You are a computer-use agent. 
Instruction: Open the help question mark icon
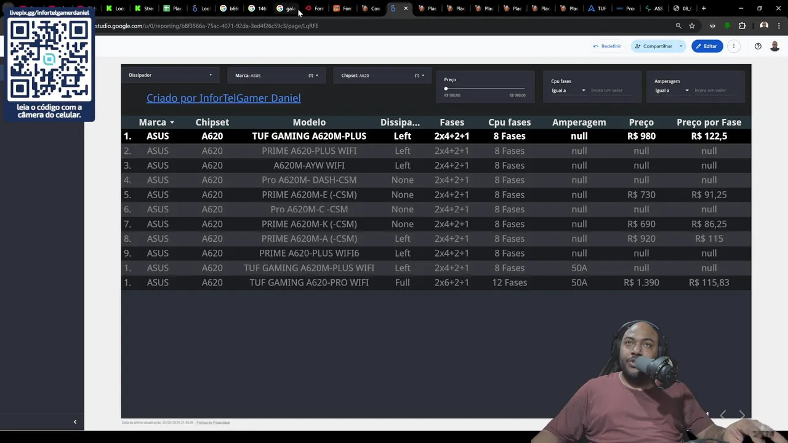[x=758, y=46]
